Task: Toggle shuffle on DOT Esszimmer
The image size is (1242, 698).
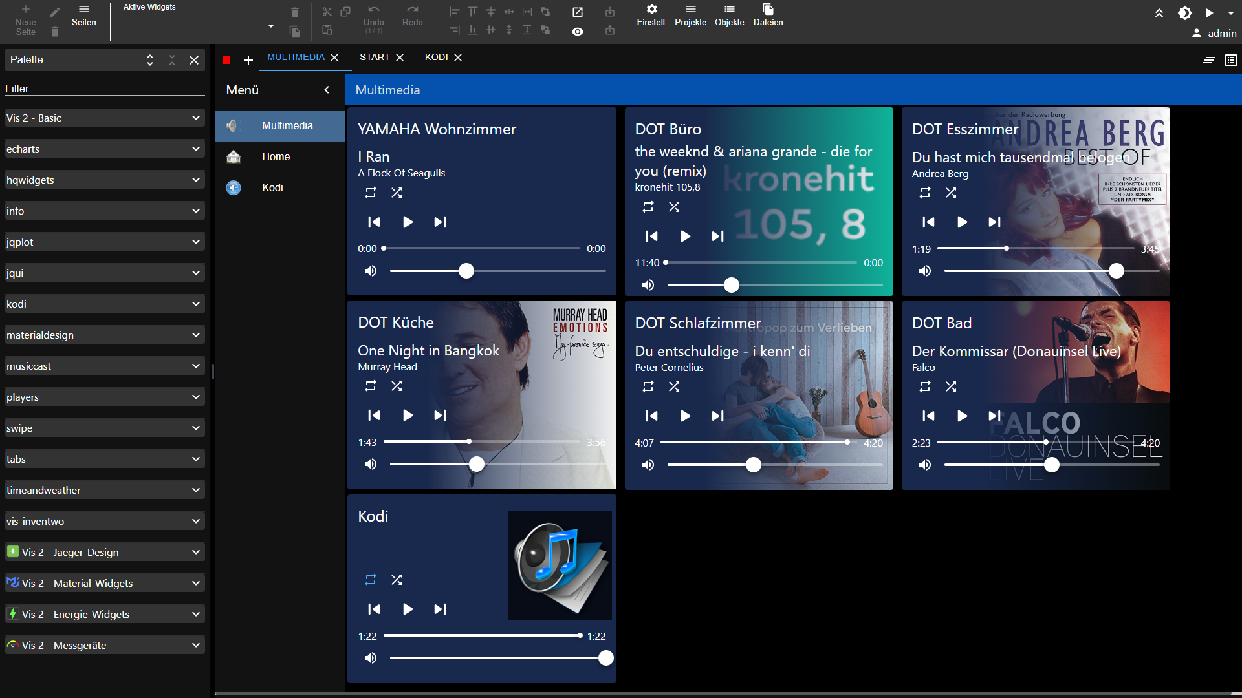Action: point(951,193)
